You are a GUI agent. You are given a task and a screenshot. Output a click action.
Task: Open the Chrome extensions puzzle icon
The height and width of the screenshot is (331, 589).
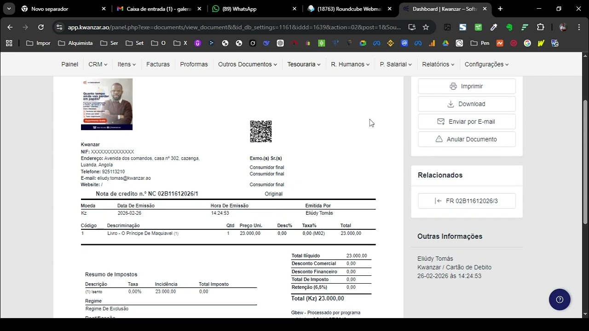coord(541,27)
